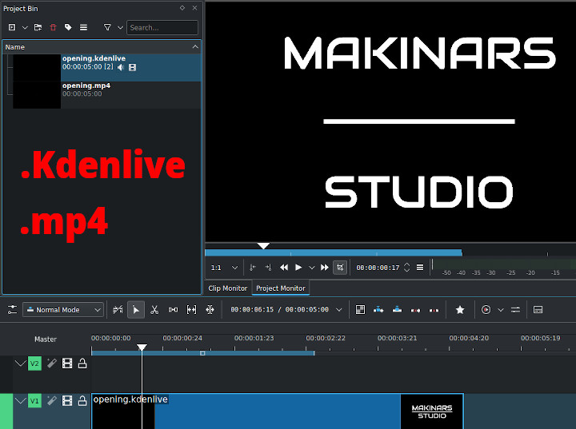The image size is (576, 429).
Task: Switch to the Clip Monitor tab
Action: pyautogui.click(x=228, y=288)
